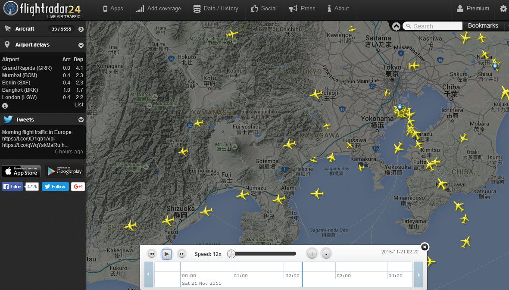The width and height of the screenshot is (509, 290).
Task: Open the Add coverage menu
Action: (x=158, y=9)
